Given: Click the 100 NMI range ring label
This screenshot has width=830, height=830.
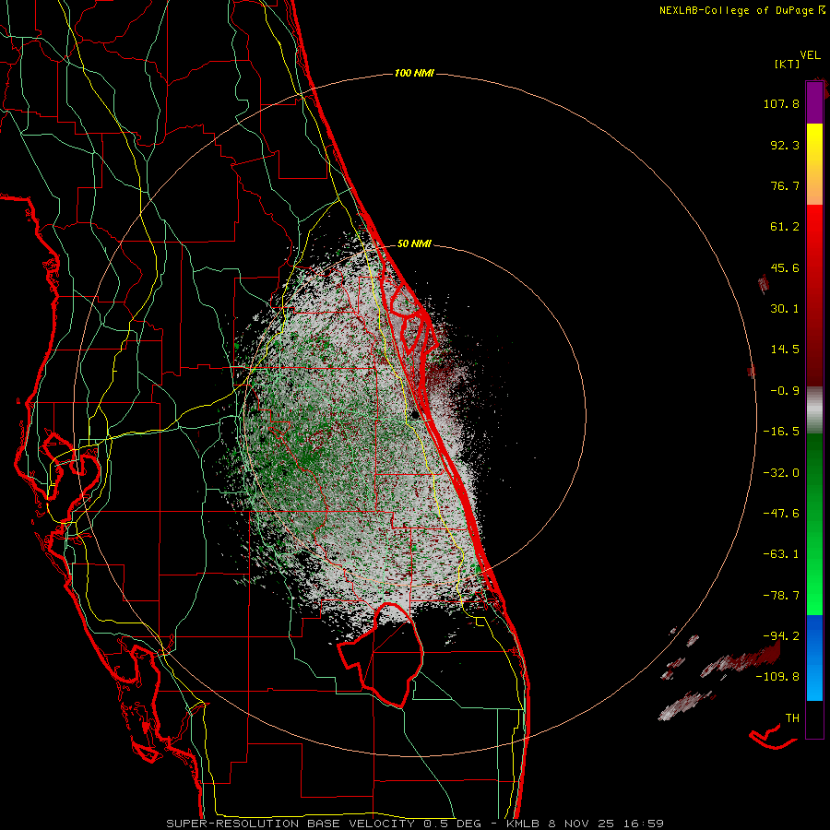Looking at the screenshot, I should tap(414, 73).
